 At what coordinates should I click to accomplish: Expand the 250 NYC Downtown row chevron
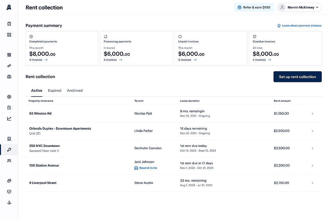313,148
